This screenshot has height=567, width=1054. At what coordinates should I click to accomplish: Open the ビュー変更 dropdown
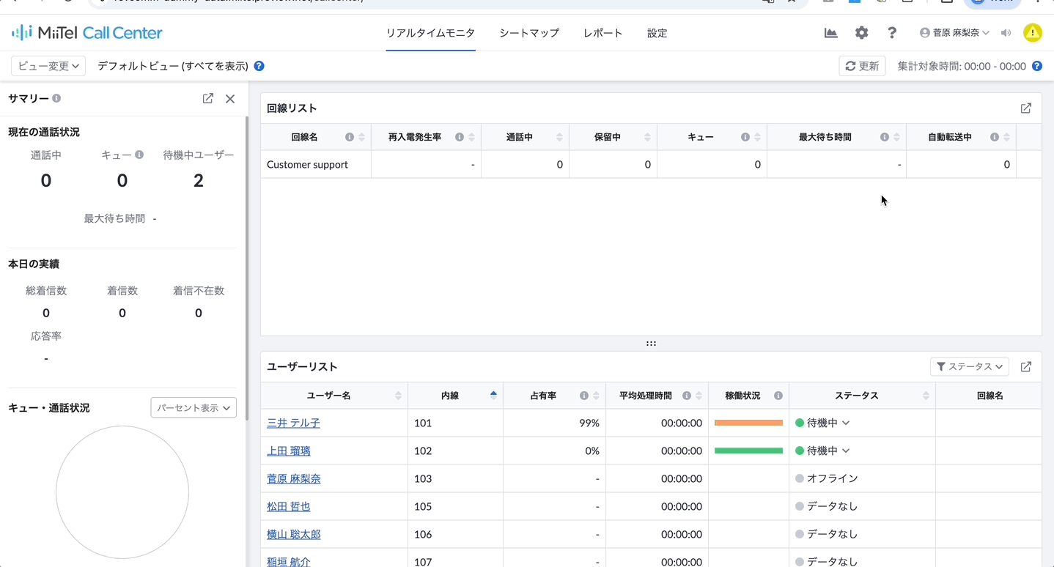(48, 66)
